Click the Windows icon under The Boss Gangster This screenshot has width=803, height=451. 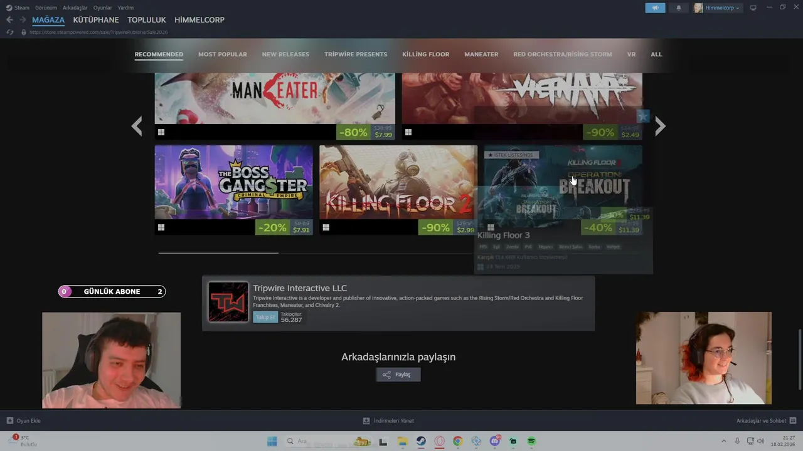(161, 227)
